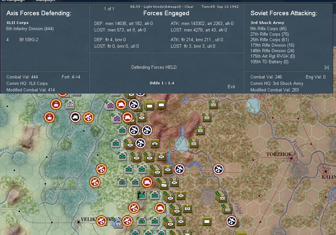Select the Velikie Luki town dot
The image size is (336, 235).
[x=78, y=222]
